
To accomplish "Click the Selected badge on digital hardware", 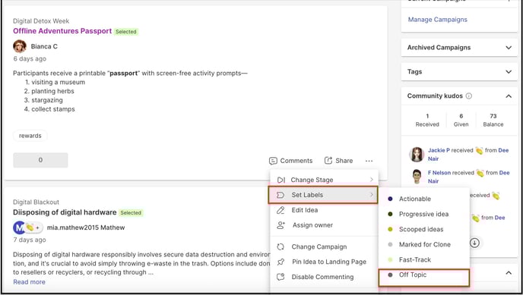I will 131,213.
